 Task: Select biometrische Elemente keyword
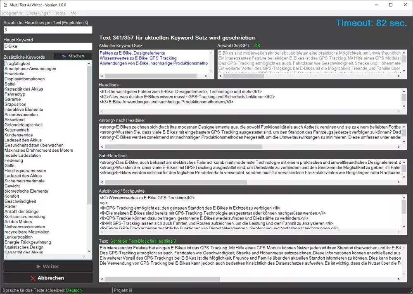click(26, 191)
